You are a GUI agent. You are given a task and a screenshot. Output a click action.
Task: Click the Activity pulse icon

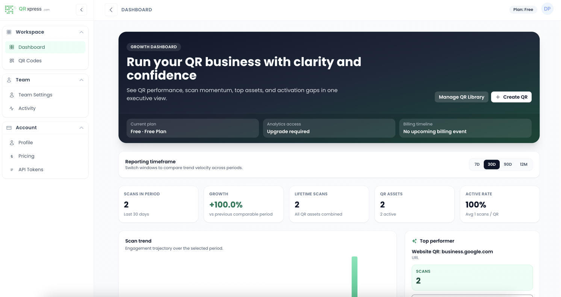click(x=12, y=108)
